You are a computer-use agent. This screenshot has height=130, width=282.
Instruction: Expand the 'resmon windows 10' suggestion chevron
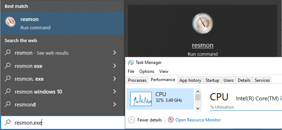coord(114,91)
